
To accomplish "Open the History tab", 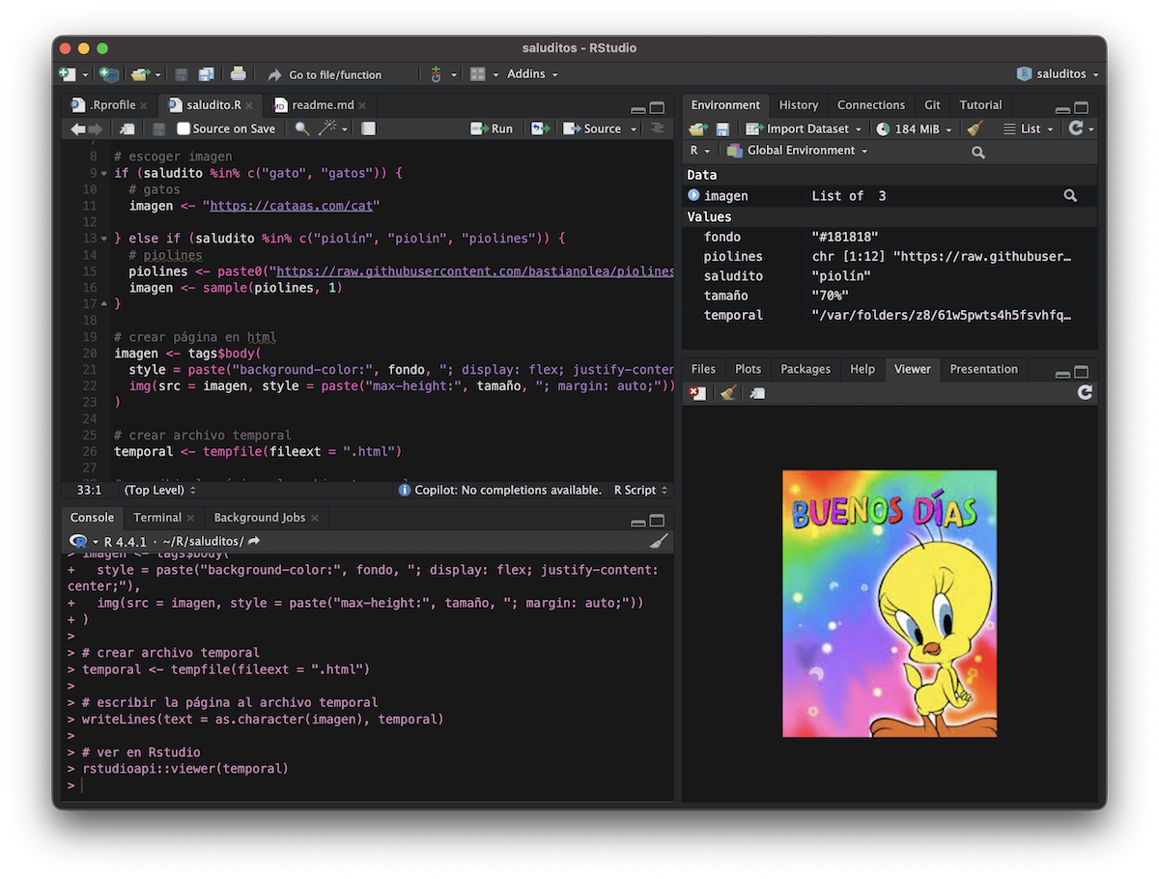I will pos(798,105).
